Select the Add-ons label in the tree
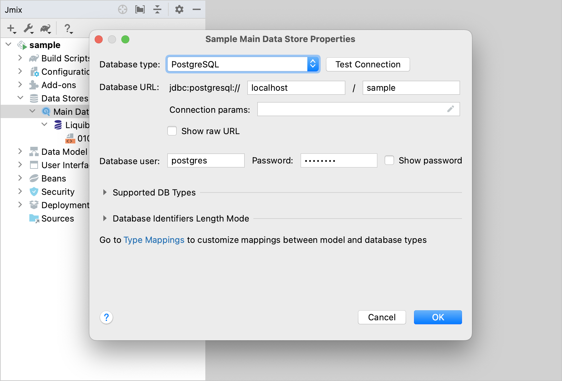Viewport: 562px width, 381px height. (x=59, y=85)
